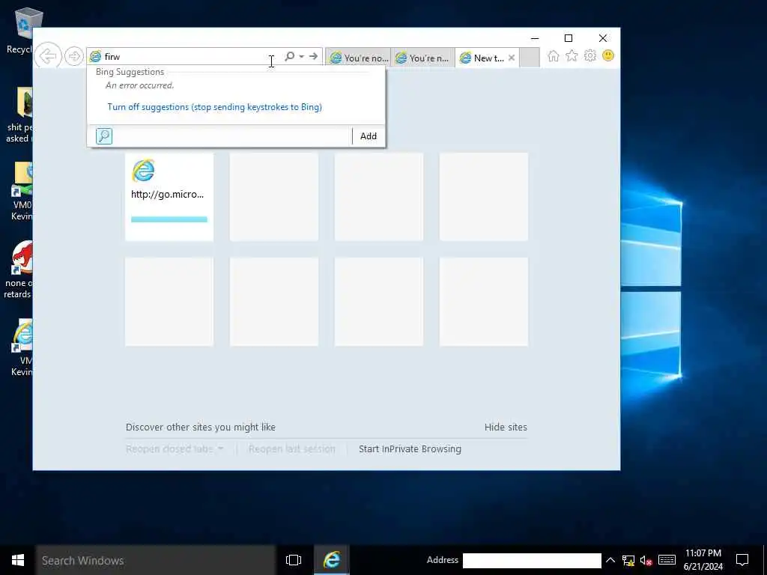The image size is (767, 575).
Task: Open the address bar autocomplete dropdown arrow
Action: (x=301, y=56)
